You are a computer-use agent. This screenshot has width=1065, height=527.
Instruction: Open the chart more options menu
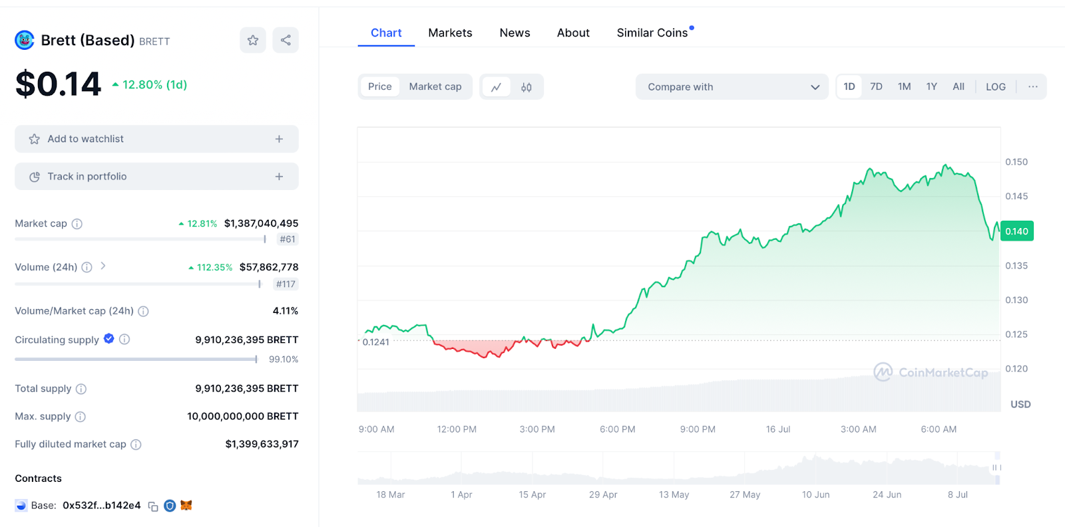tap(1033, 87)
